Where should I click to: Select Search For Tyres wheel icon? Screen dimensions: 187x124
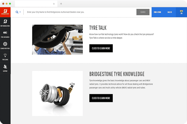[x=5, y=44]
